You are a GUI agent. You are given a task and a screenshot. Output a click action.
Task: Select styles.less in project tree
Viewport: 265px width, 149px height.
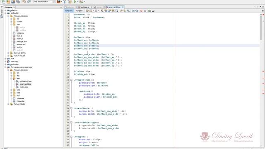(x=24, y=87)
